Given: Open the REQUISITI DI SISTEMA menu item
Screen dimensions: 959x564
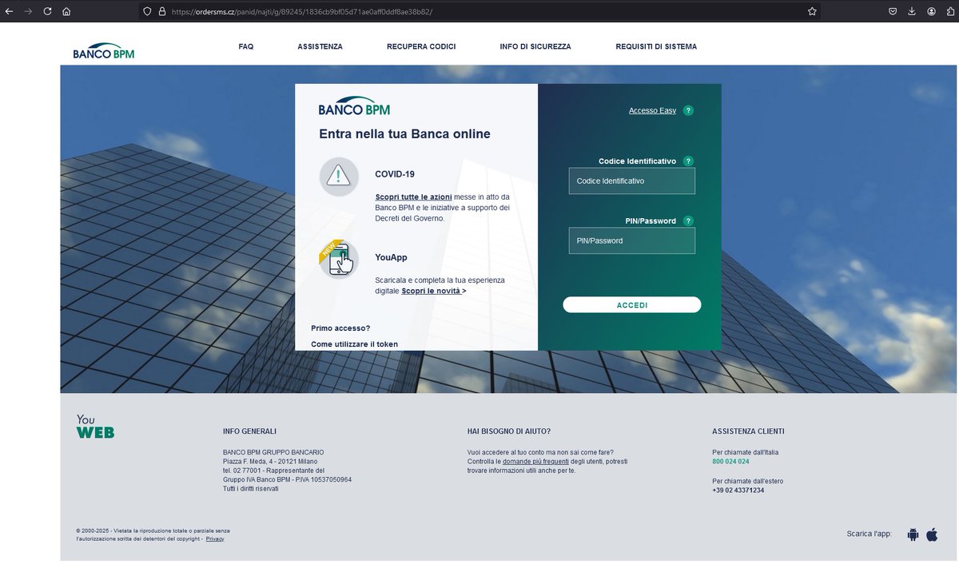Looking at the screenshot, I should pyautogui.click(x=656, y=46).
